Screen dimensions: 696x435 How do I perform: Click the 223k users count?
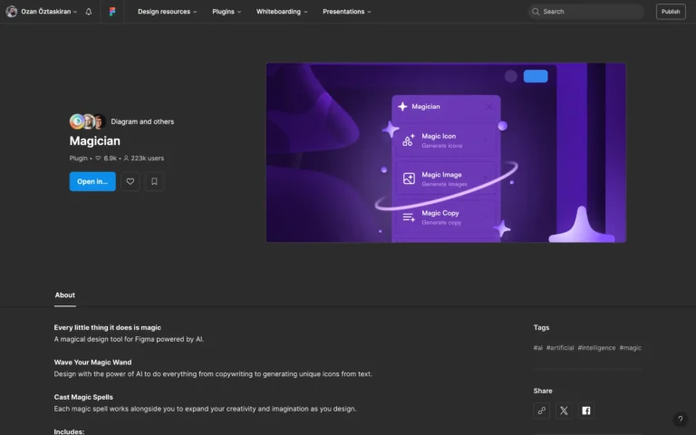pos(143,159)
